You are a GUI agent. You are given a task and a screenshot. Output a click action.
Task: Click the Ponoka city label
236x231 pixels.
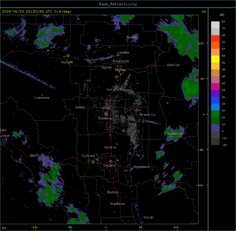pyautogui.click(x=131, y=37)
